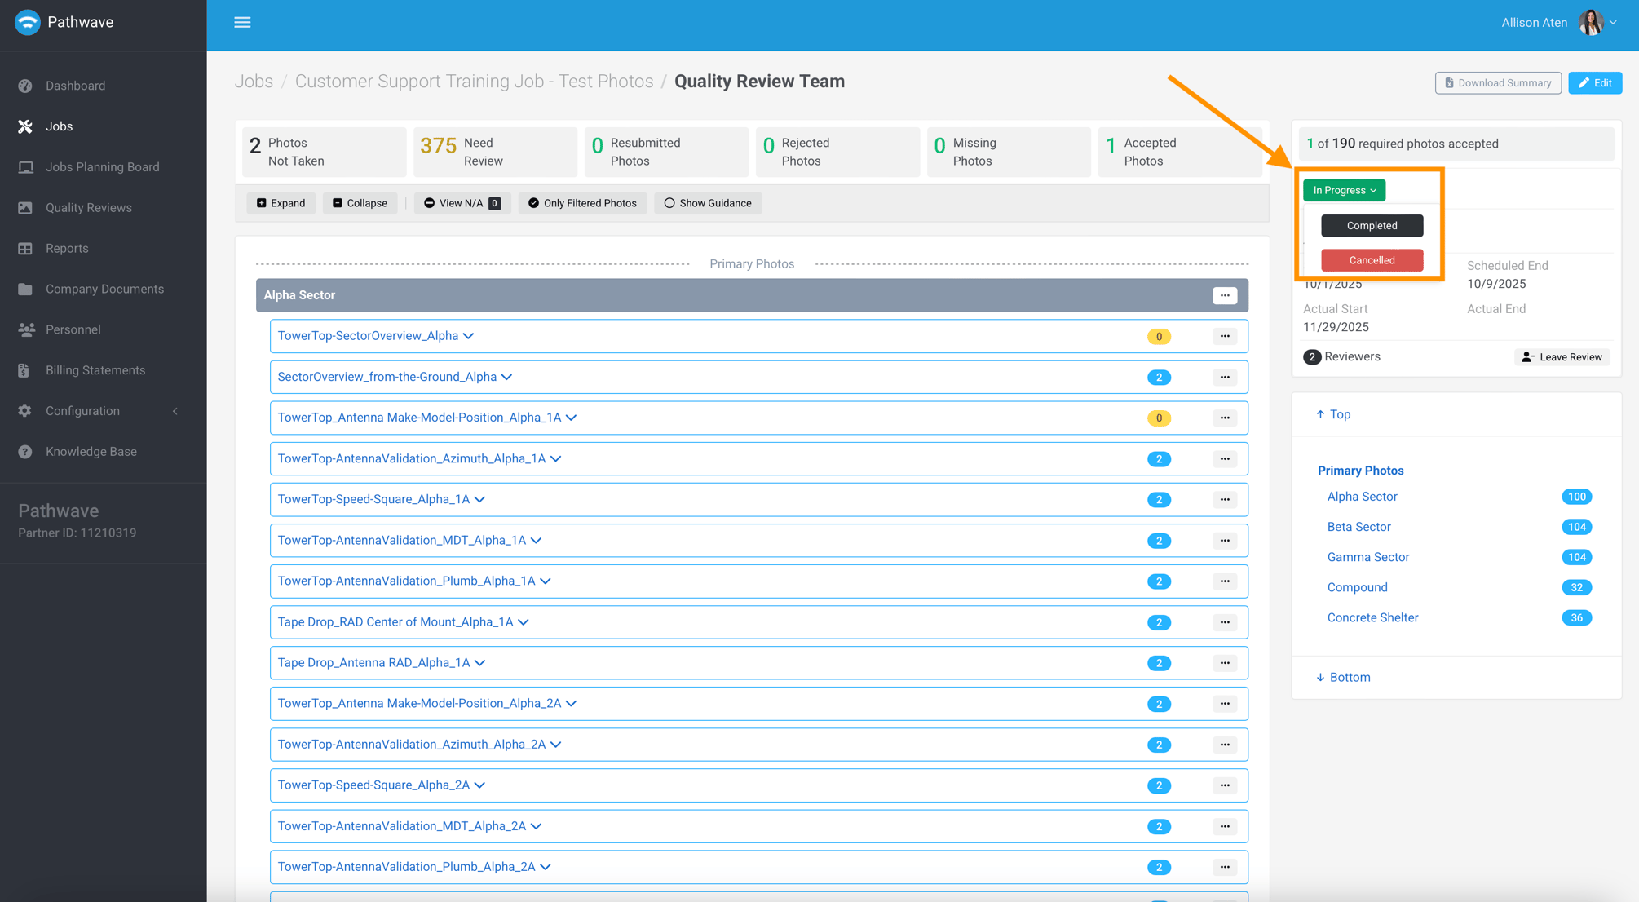Image resolution: width=1639 pixels, height=902 pixels.
Task: Click Download Summary button
Action: 1498,83
